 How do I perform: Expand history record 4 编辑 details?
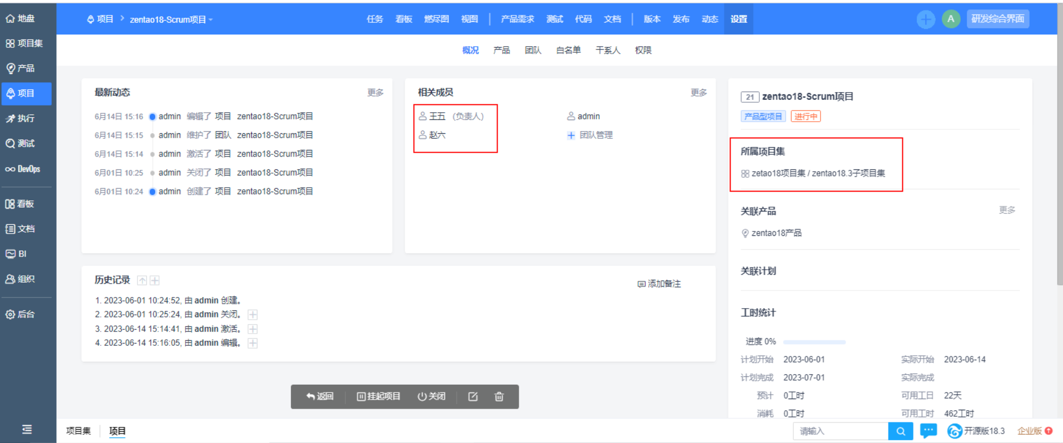252,343
